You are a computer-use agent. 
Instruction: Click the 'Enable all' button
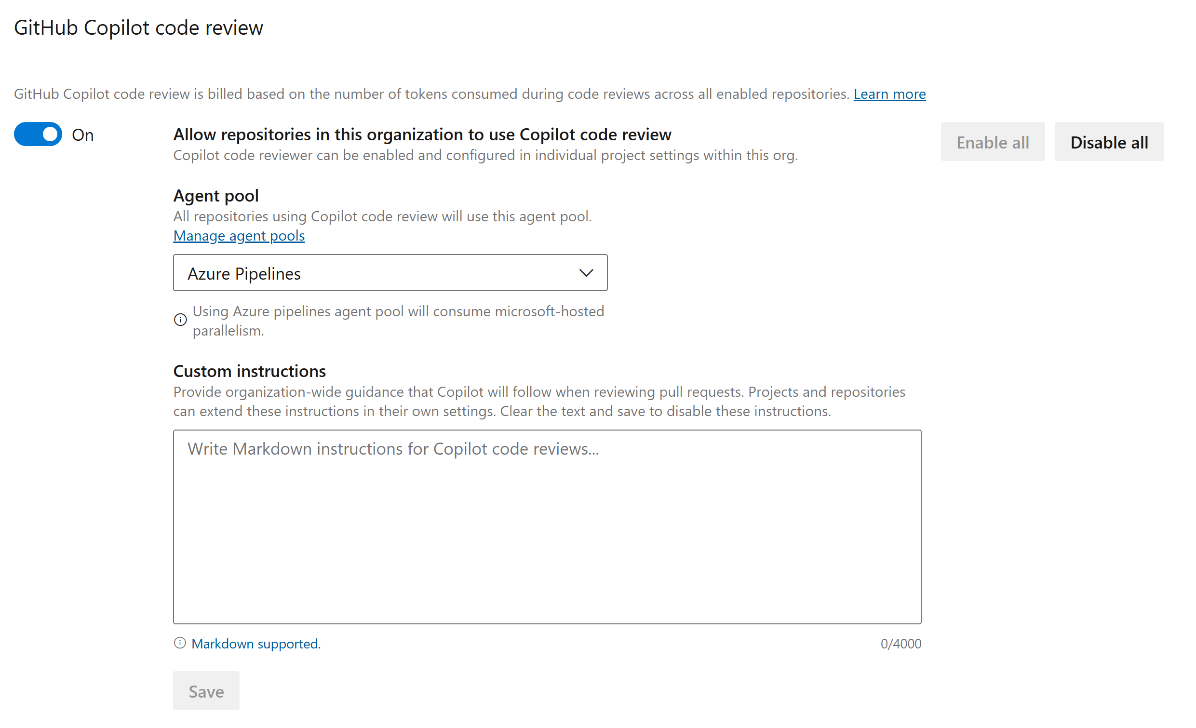993,142
